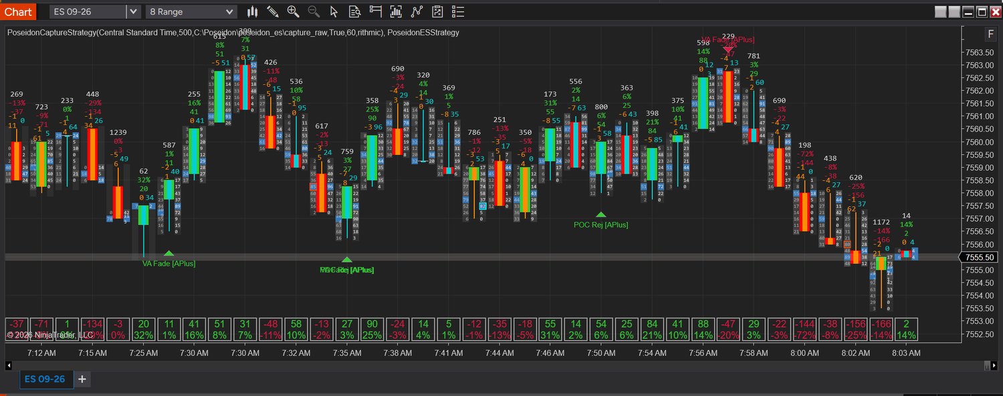The image size is (1003, 396).
Task: Open the Data Series icon
Action: coord(396,11)
